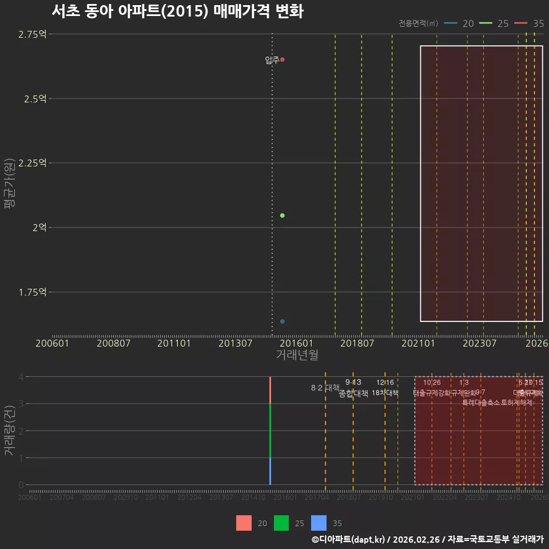Image resolution: width=549 pixels, height=549 pixels.
Task: Click the 2.5억 y-axis label
Action: point(35,99)
